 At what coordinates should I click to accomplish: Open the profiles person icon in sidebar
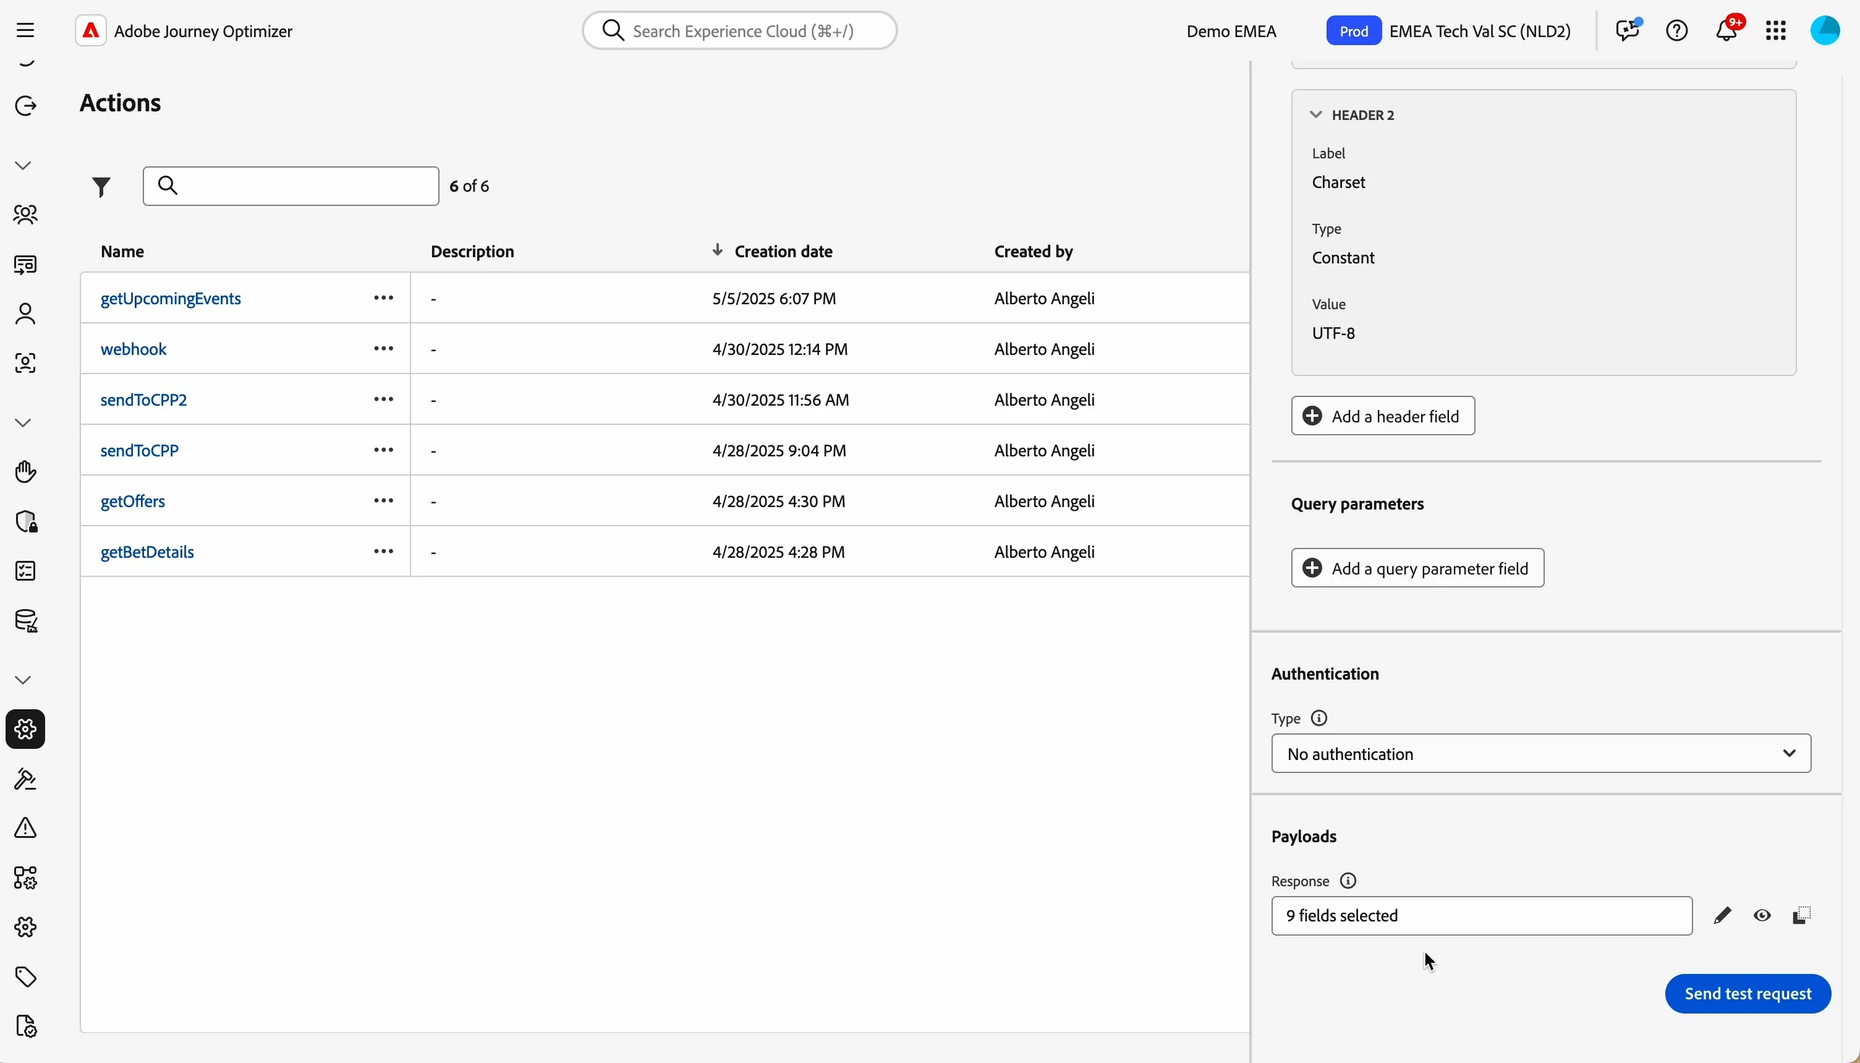25,314
